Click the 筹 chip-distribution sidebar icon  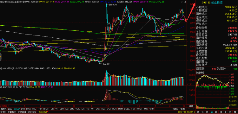[235, 112]
